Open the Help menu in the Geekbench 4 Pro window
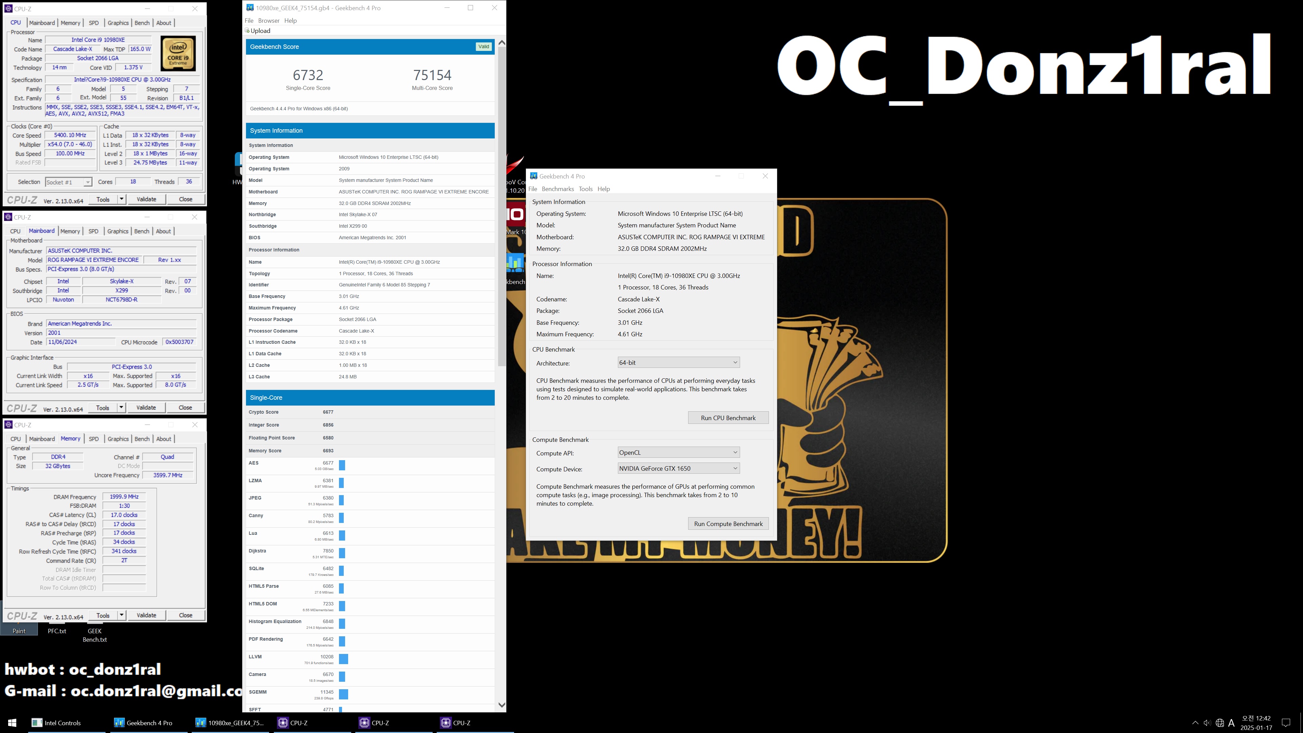The image size is (1303, 733). [603, 189]
